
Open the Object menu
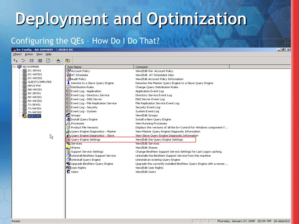pos(17,54)
